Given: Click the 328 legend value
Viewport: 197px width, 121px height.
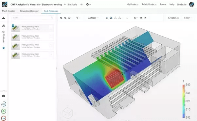Looking at the screenshot, I should coord(188,101).
